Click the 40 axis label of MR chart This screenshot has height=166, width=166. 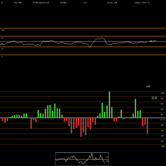click(162, 109)
